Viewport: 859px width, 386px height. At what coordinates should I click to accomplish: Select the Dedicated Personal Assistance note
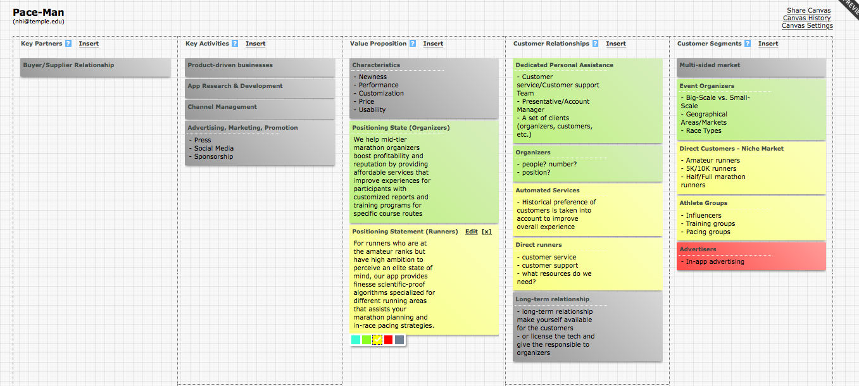(x=588, y=101)
